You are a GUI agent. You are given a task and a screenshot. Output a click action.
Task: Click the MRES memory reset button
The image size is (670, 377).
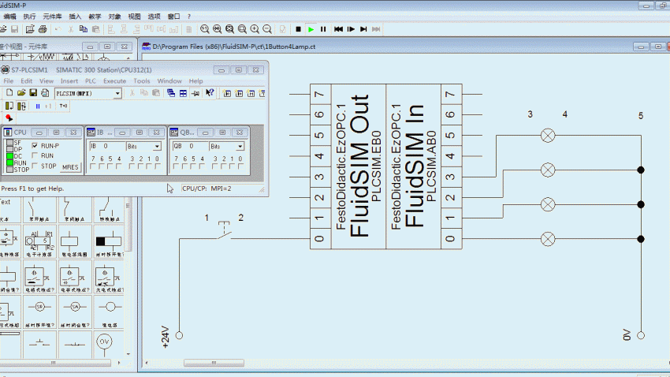(x=70, y=167)
